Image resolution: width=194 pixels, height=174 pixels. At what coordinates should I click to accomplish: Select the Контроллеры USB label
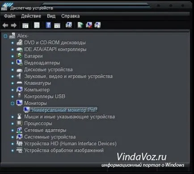45,96
